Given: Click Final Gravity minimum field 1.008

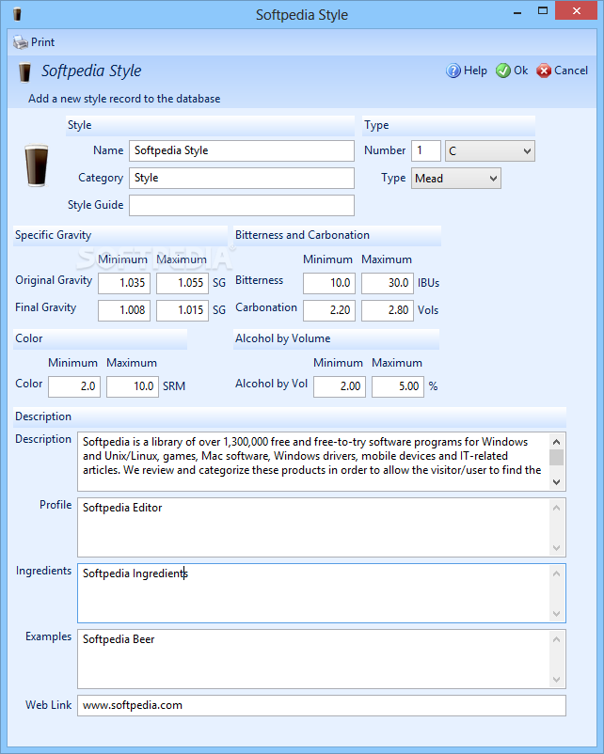Looking at the screenshot, I should [x=124, y=310].
